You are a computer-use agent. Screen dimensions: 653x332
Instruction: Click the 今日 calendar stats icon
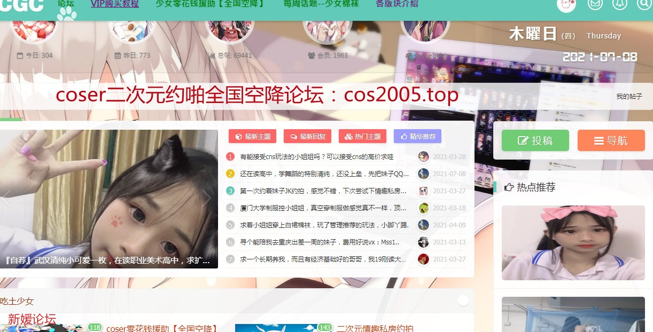pyautogui.click(x=20, y=55)
